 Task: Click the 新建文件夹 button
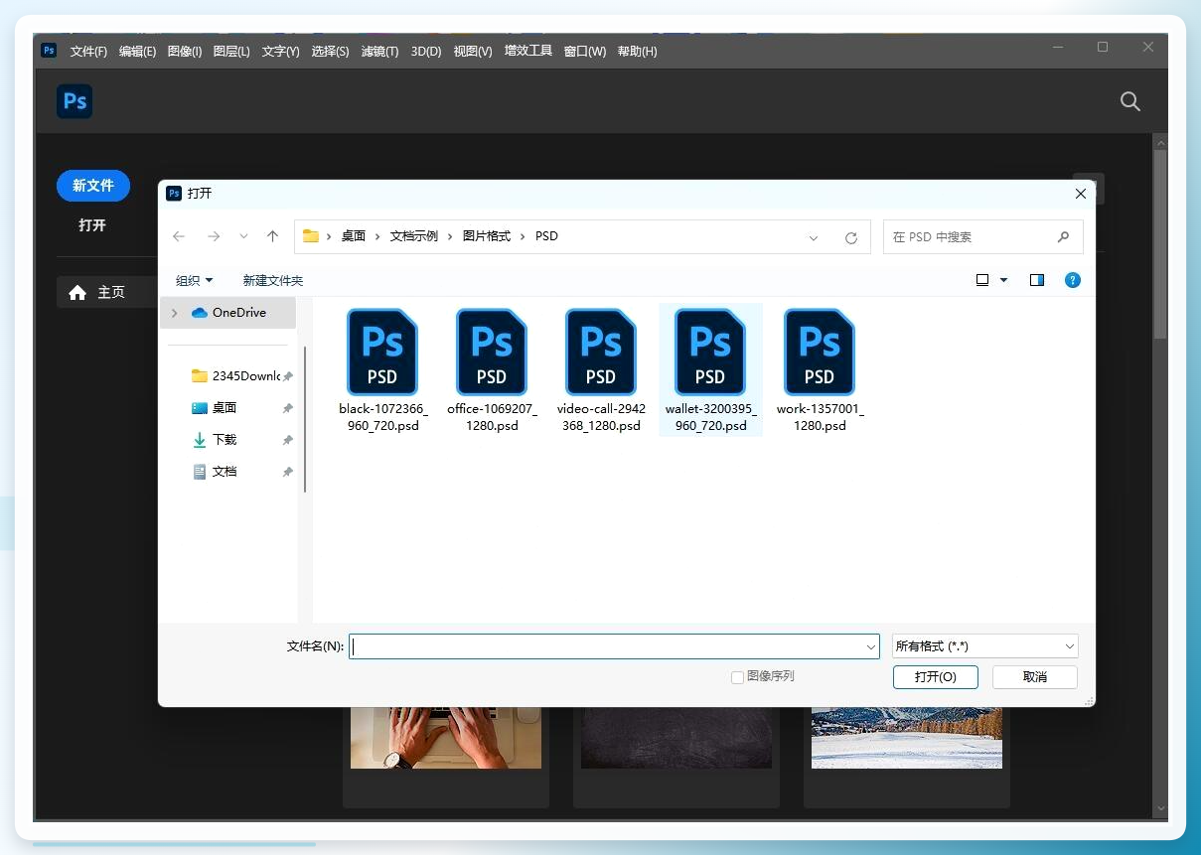pos(273,280)
